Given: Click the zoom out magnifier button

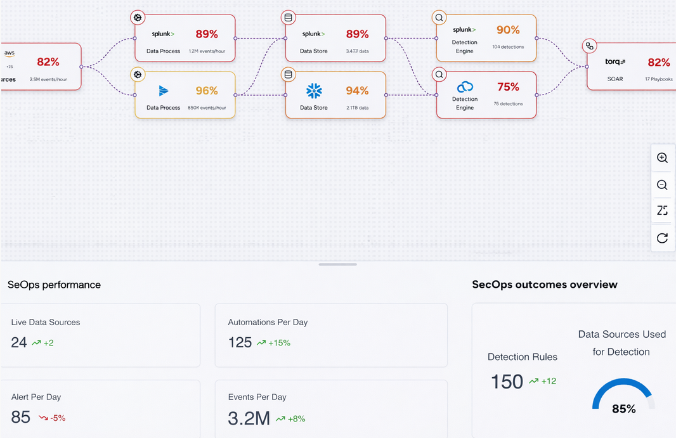Looking at the screenshot, I should [x=662, y=185].
